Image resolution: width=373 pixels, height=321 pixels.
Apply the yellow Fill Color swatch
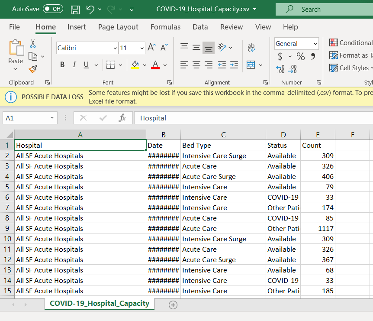[x=135, y=65]
